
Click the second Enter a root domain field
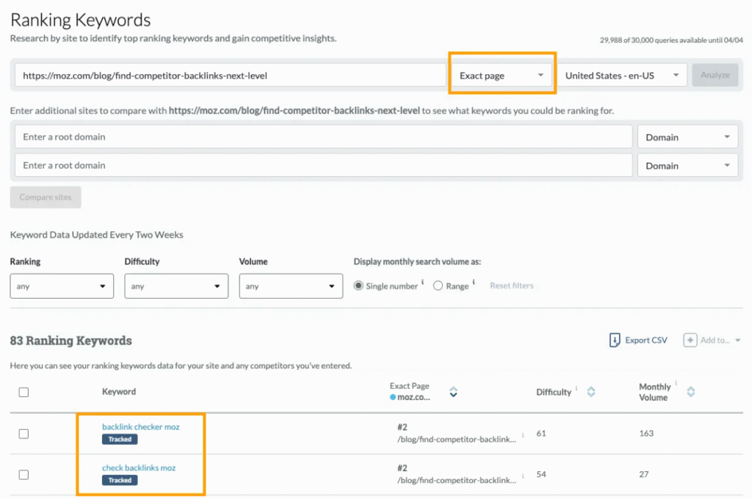pyautogui.click(x=324, y=165)
